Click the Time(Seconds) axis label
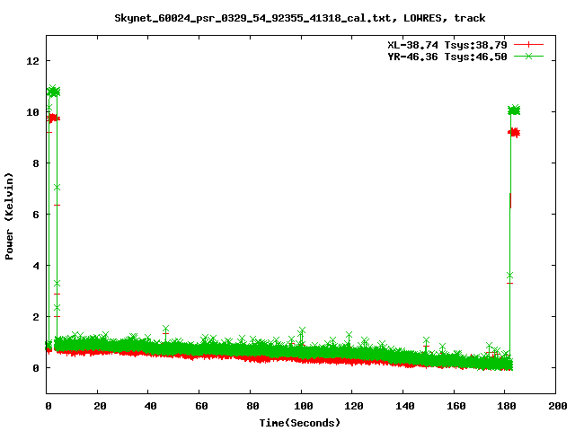The image size is (575, 431). [299, 423]
